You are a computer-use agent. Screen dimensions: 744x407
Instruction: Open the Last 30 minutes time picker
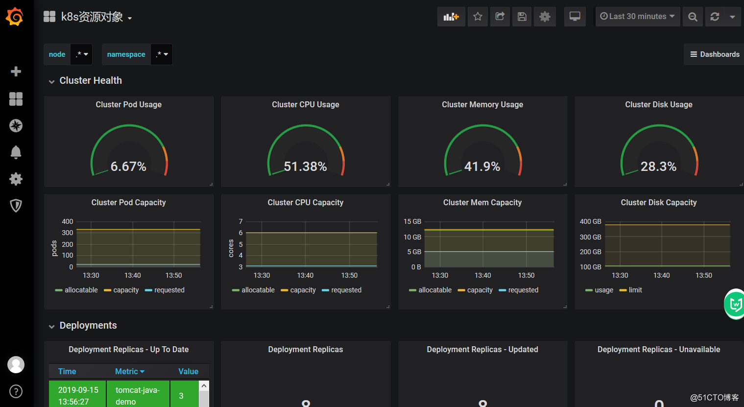pos(638,17)
